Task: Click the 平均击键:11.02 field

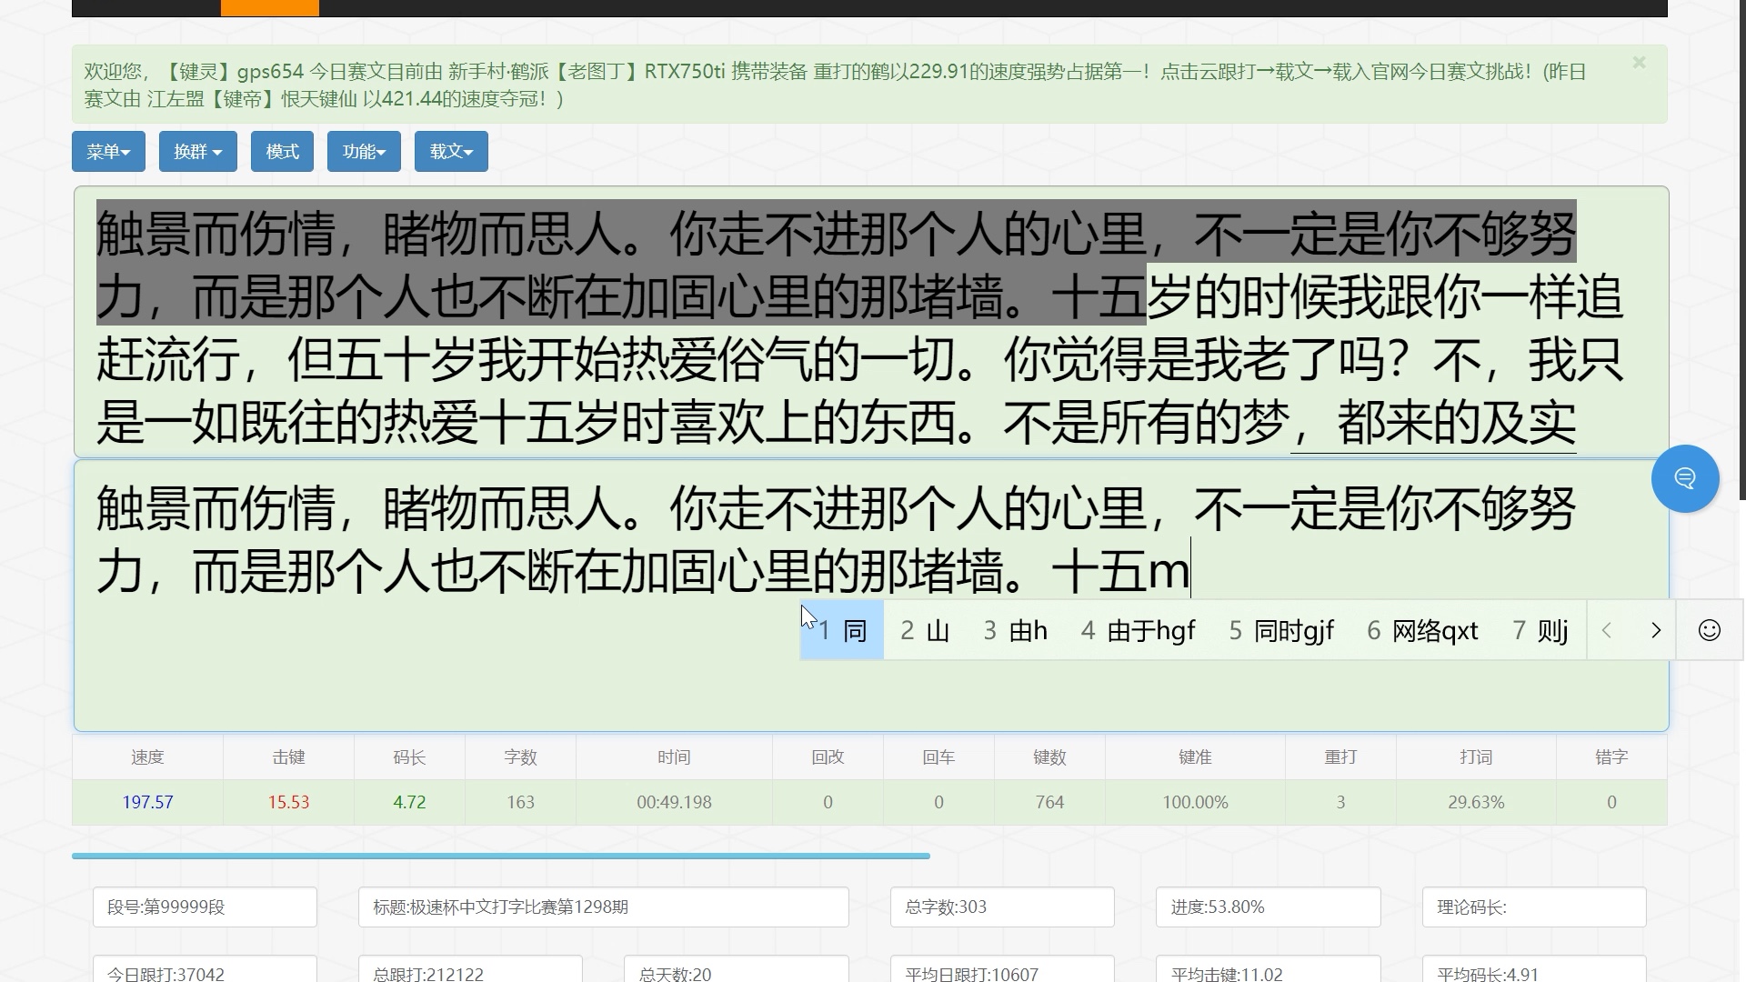Action: 1268,969
